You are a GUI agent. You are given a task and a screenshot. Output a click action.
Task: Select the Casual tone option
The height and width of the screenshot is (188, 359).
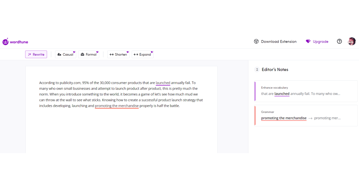[66, 55]
